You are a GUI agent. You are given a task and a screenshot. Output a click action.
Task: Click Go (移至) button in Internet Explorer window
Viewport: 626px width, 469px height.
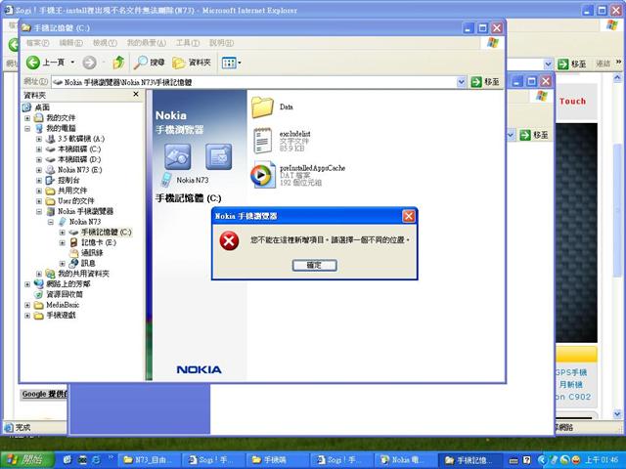click(572, 64)
